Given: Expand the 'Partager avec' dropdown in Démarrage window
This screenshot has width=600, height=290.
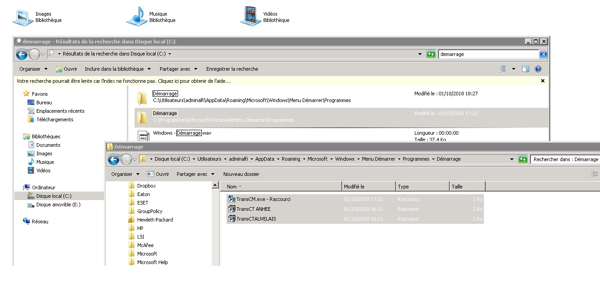Looking at the screenshot, I should 196,174.
